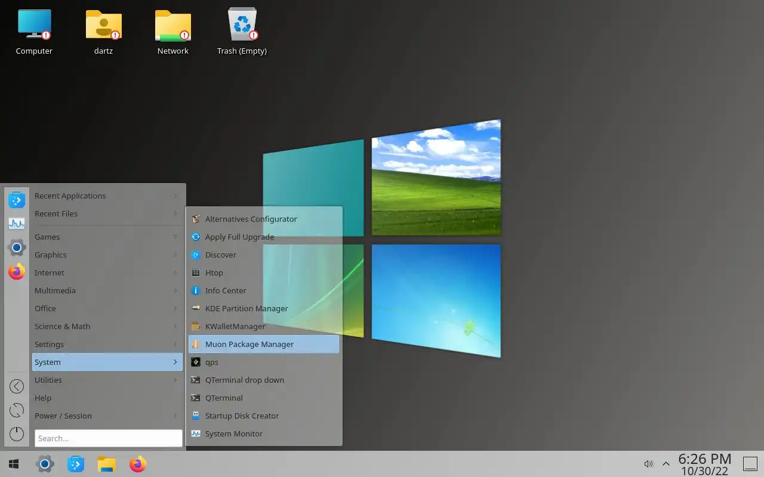764x477 pixels.
Task: Expand the Internet category
Action: pyautogui.click(x=107, y=272)
